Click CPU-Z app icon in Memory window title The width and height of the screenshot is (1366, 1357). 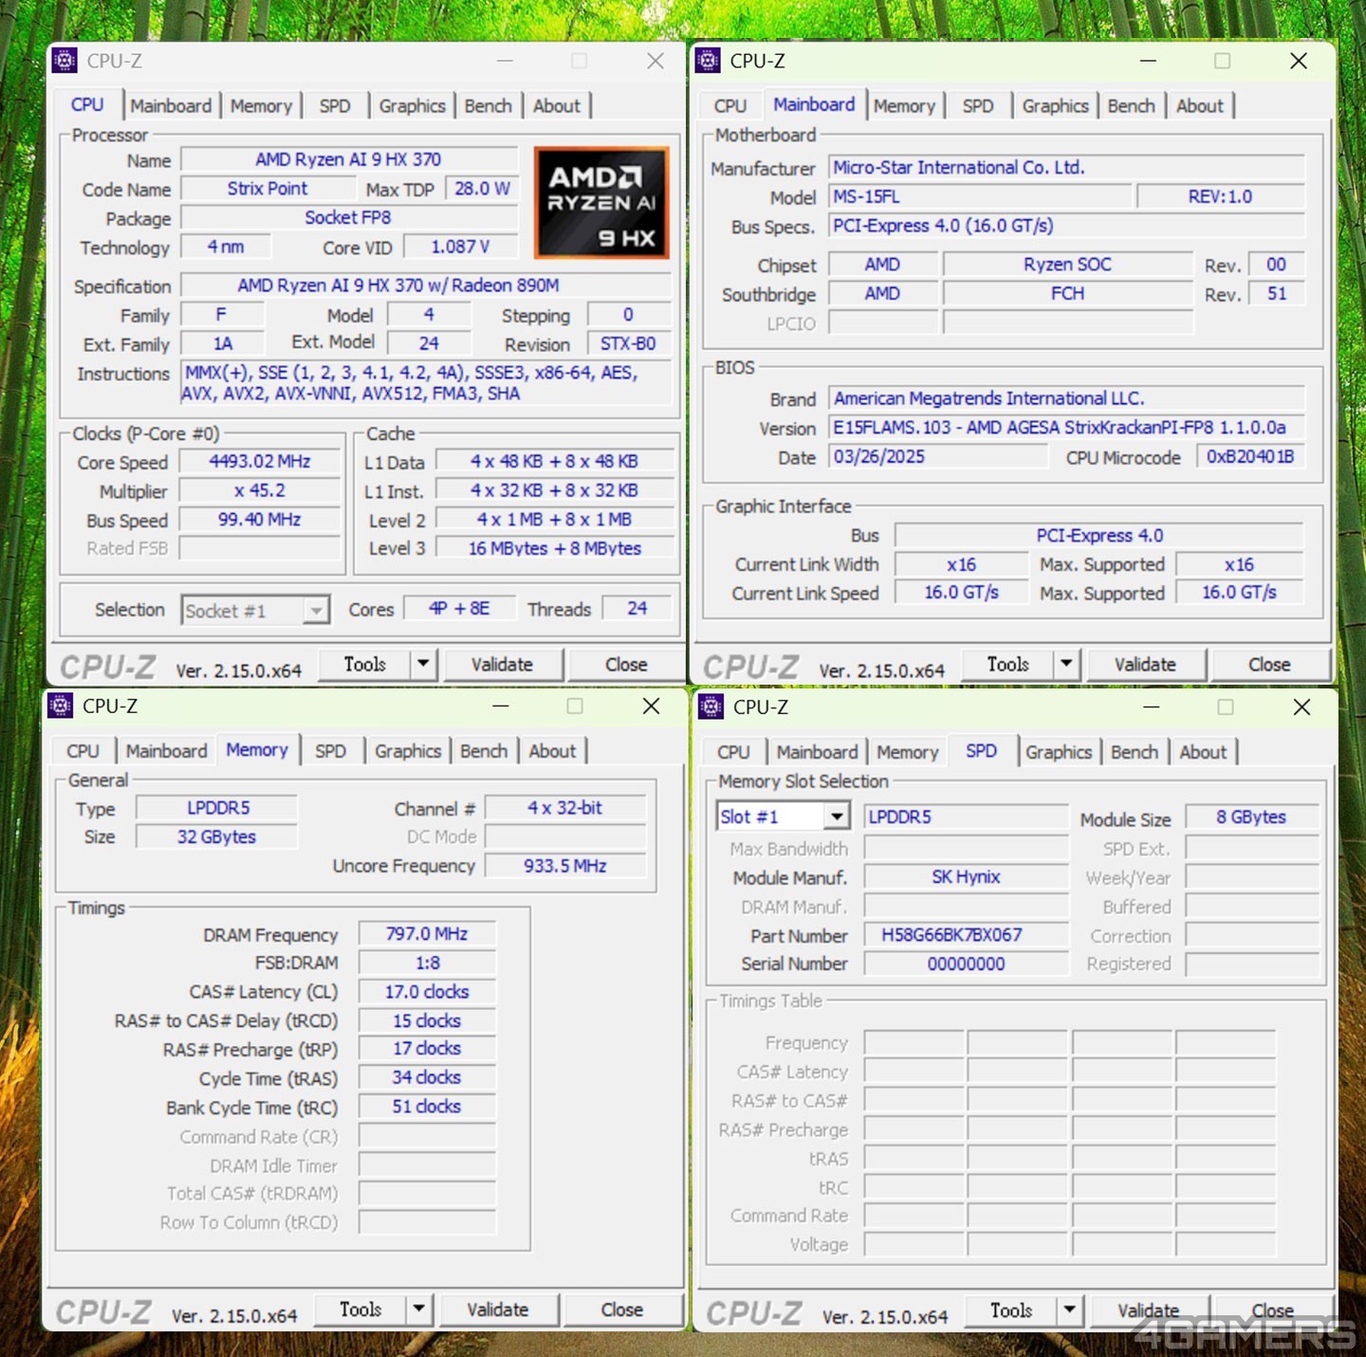pos(61,706)
